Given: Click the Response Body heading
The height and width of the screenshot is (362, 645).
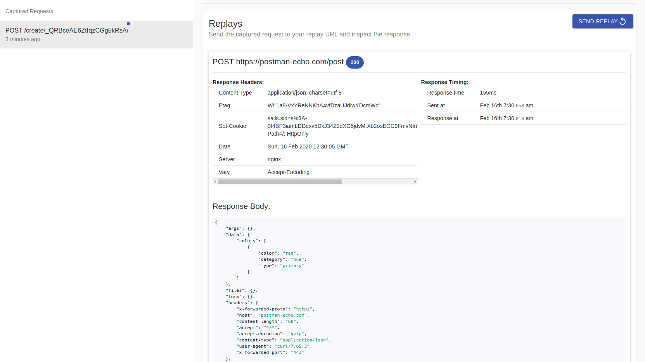Looking at the screenshot, I should [x=241, y=206].
